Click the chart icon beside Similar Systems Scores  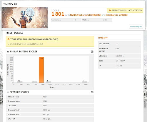[8, 52]
